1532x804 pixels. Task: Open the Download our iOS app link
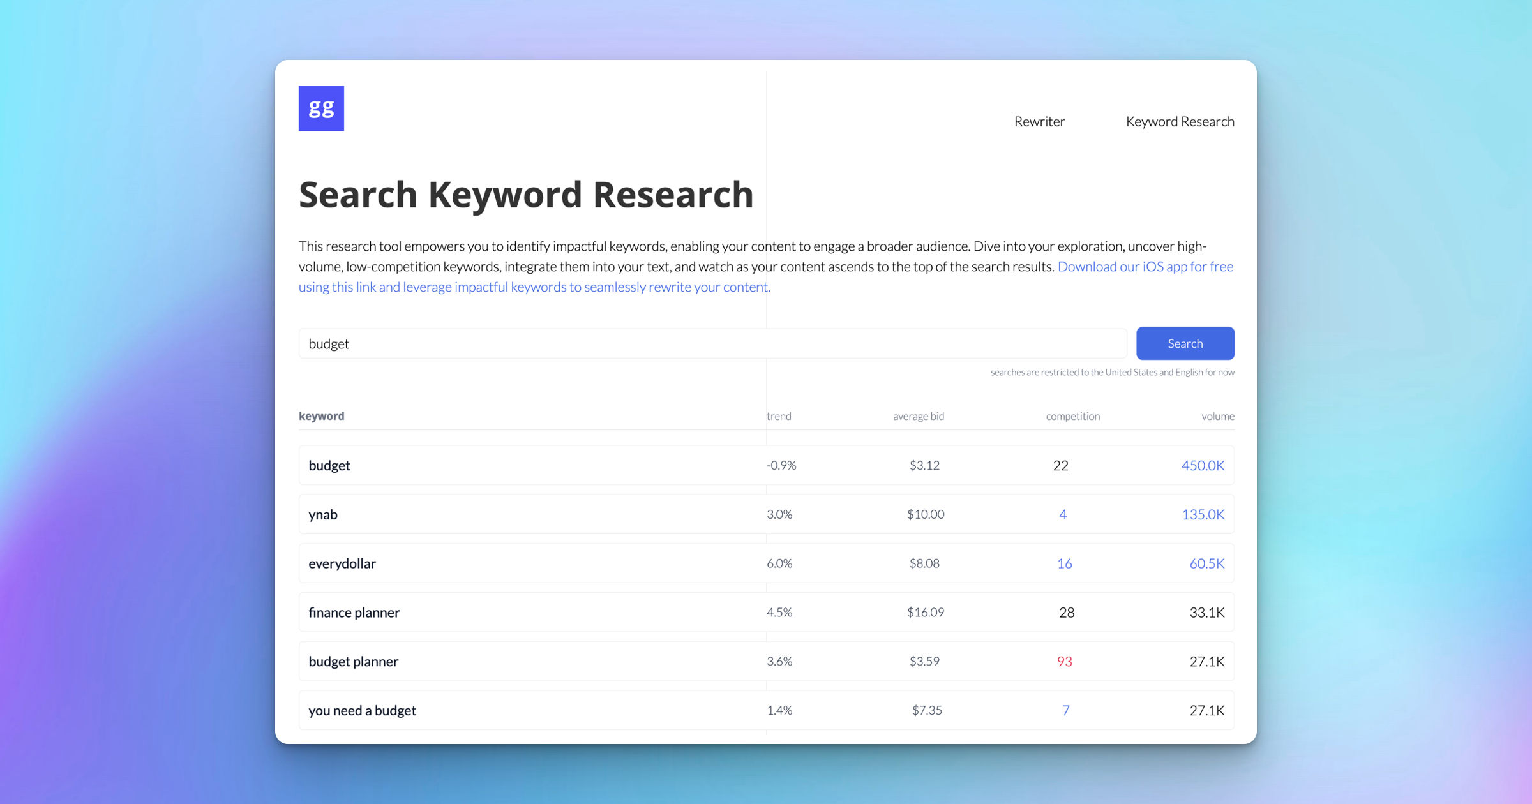1145,267
